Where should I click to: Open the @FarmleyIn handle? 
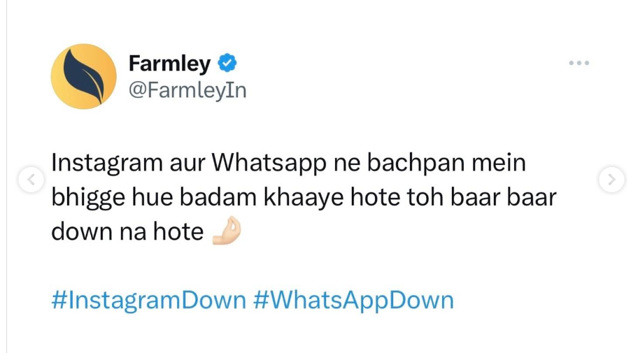(187, 90)
